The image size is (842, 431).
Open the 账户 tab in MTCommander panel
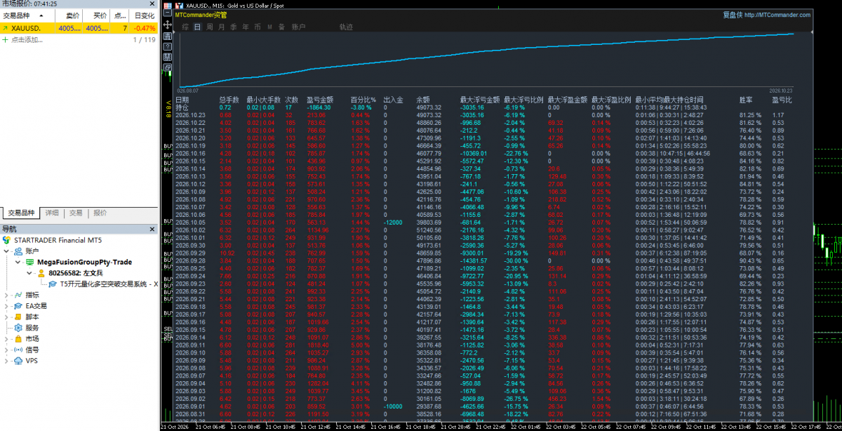click(298, 27)
